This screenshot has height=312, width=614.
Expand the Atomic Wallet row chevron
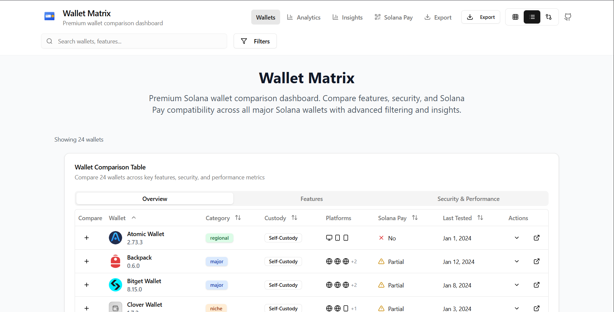coord(516,238)
